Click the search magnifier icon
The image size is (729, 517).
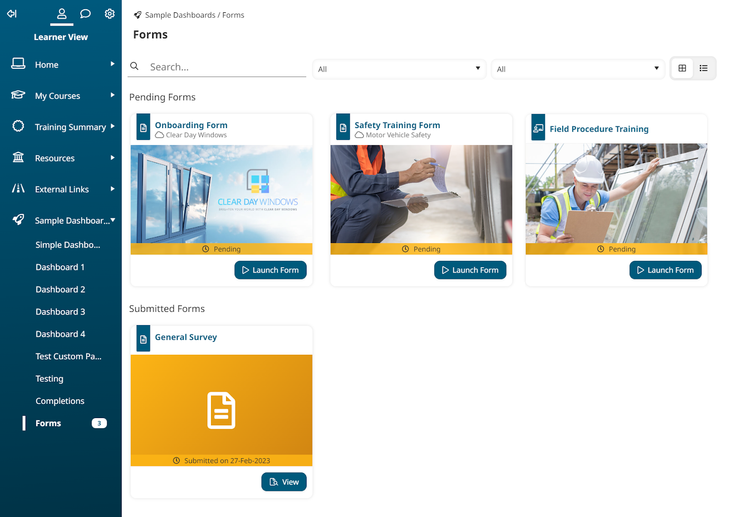134,66
